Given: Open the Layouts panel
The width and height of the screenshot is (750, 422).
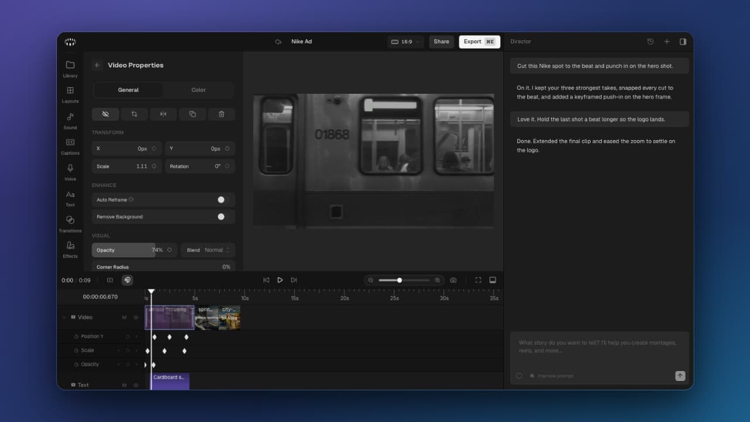Looking at the screenshot, I should [x=70, y=94].
